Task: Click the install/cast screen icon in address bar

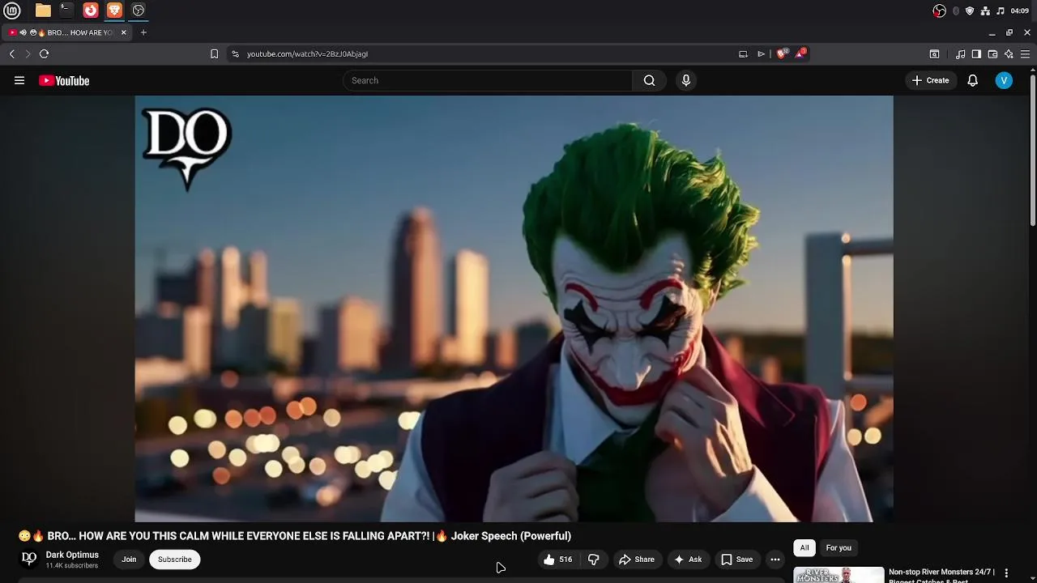Action: pos(743,53)
